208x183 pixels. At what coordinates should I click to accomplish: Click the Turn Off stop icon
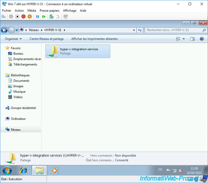coord(17,17)
